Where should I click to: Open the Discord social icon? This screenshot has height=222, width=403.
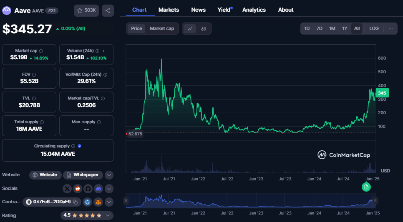(98, 189)
